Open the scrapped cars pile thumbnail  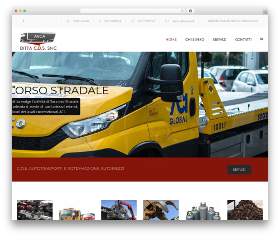click(x=35, y=210)
